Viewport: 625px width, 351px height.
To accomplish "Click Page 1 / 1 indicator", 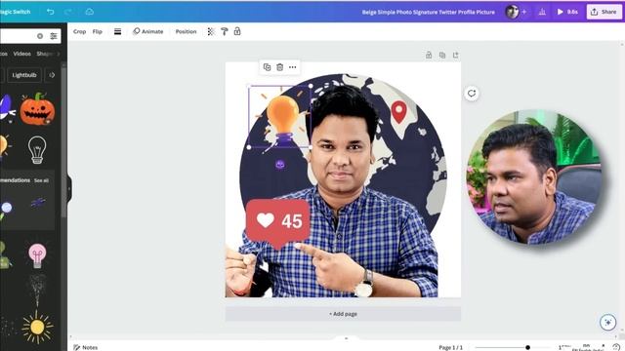I will [451, 347].
